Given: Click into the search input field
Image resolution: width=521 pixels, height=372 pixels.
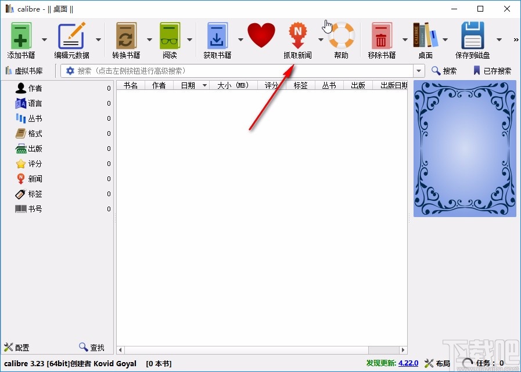Looking at the screenshot, I should pos(244,71).
